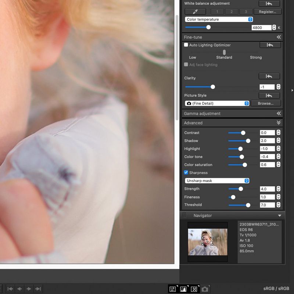Jump to the first image with the arrow icon

pyautogui.click(x=10, y=289)
